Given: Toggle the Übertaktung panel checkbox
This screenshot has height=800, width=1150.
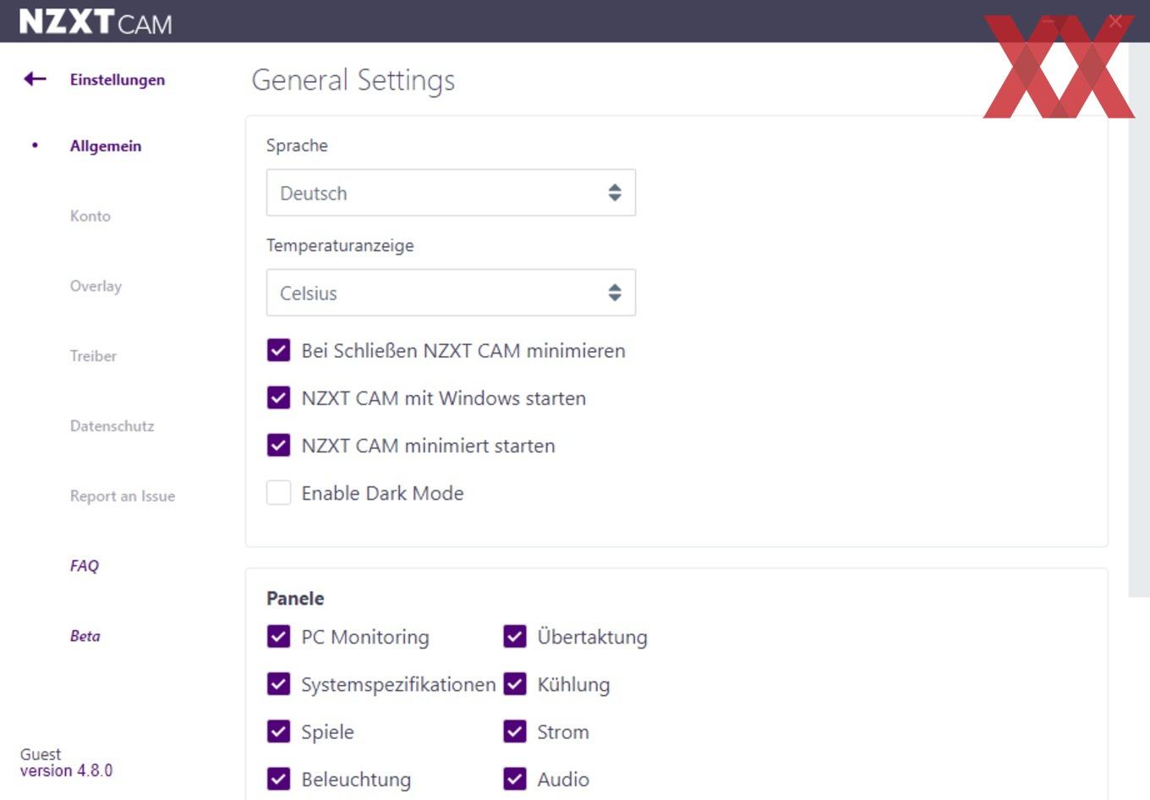Looking at the screenshot, I should click(x=515, y=636).
